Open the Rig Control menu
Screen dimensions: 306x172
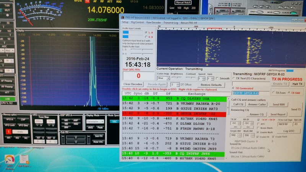(137, 23)
